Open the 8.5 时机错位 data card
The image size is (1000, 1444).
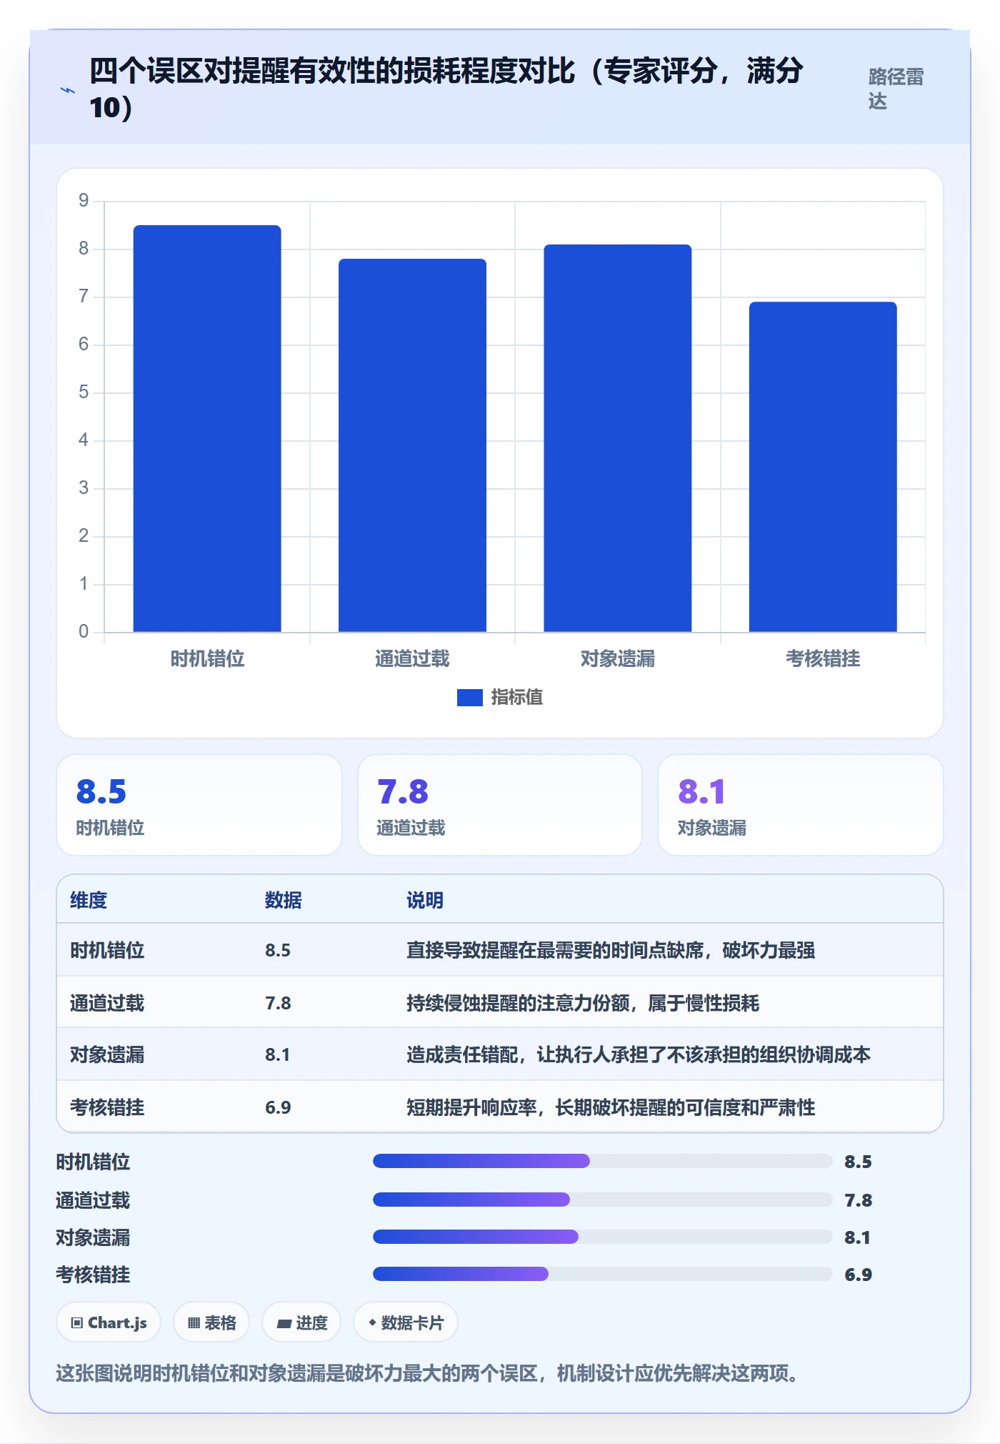(199, 805)
